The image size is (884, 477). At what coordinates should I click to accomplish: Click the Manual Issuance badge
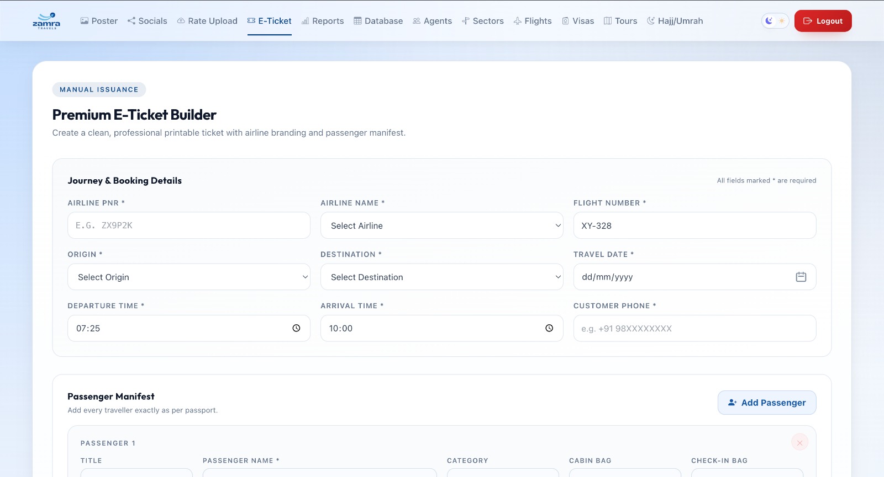[x=99, y=89]
